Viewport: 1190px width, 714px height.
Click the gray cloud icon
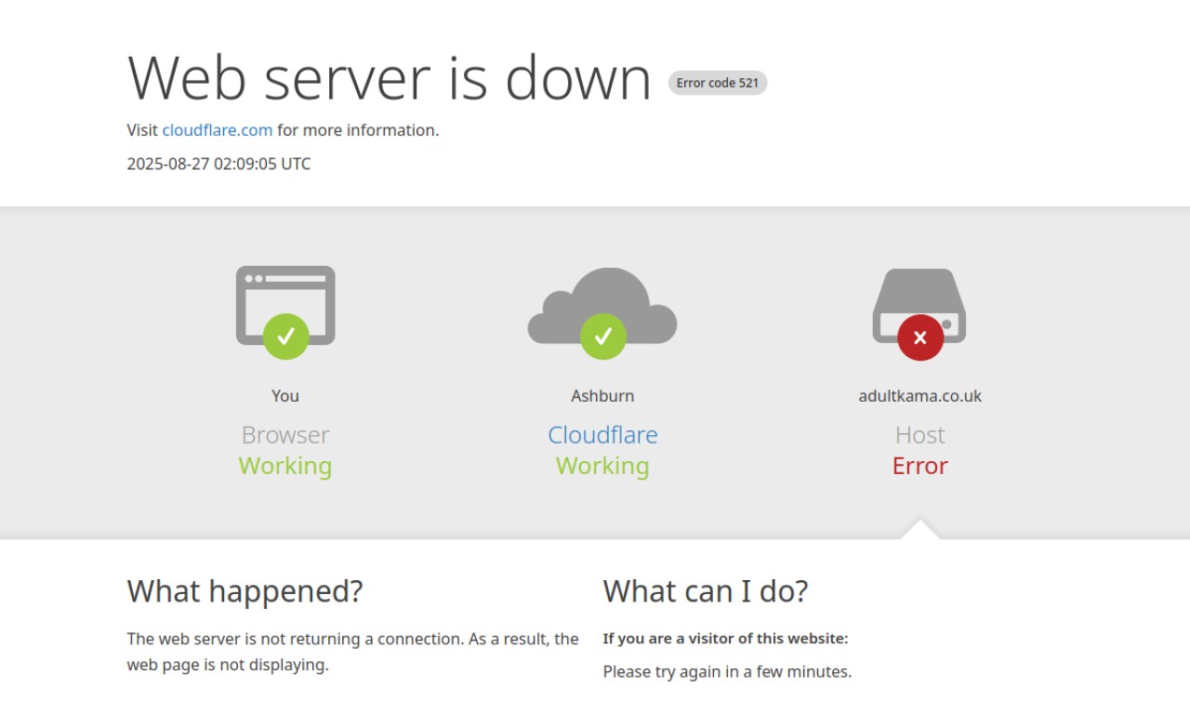tap(602, 306)
